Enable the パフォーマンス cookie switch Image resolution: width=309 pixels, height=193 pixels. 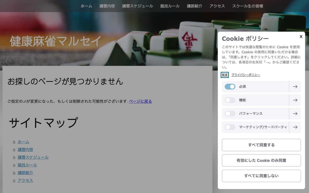(230, 113)
